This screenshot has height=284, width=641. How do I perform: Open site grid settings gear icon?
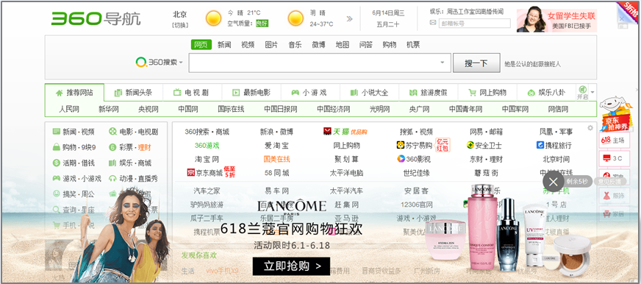point(590,128)
